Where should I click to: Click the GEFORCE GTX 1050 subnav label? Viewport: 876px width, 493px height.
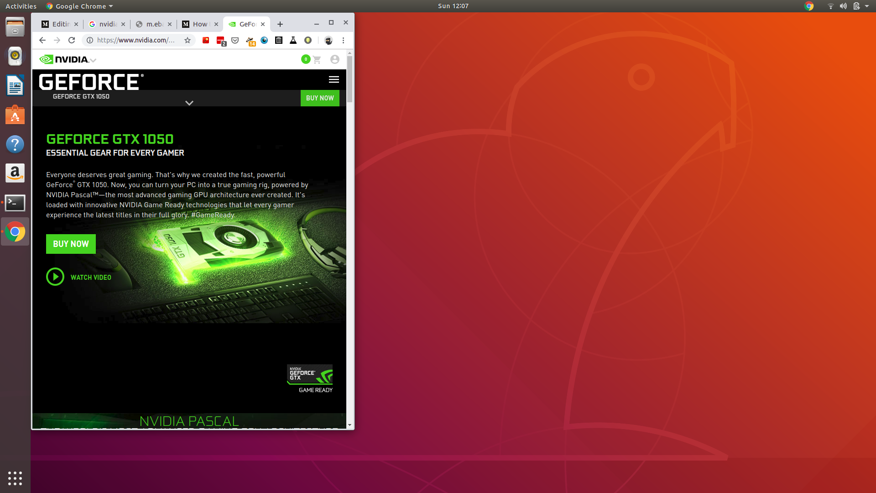click(x=81, y=96)
